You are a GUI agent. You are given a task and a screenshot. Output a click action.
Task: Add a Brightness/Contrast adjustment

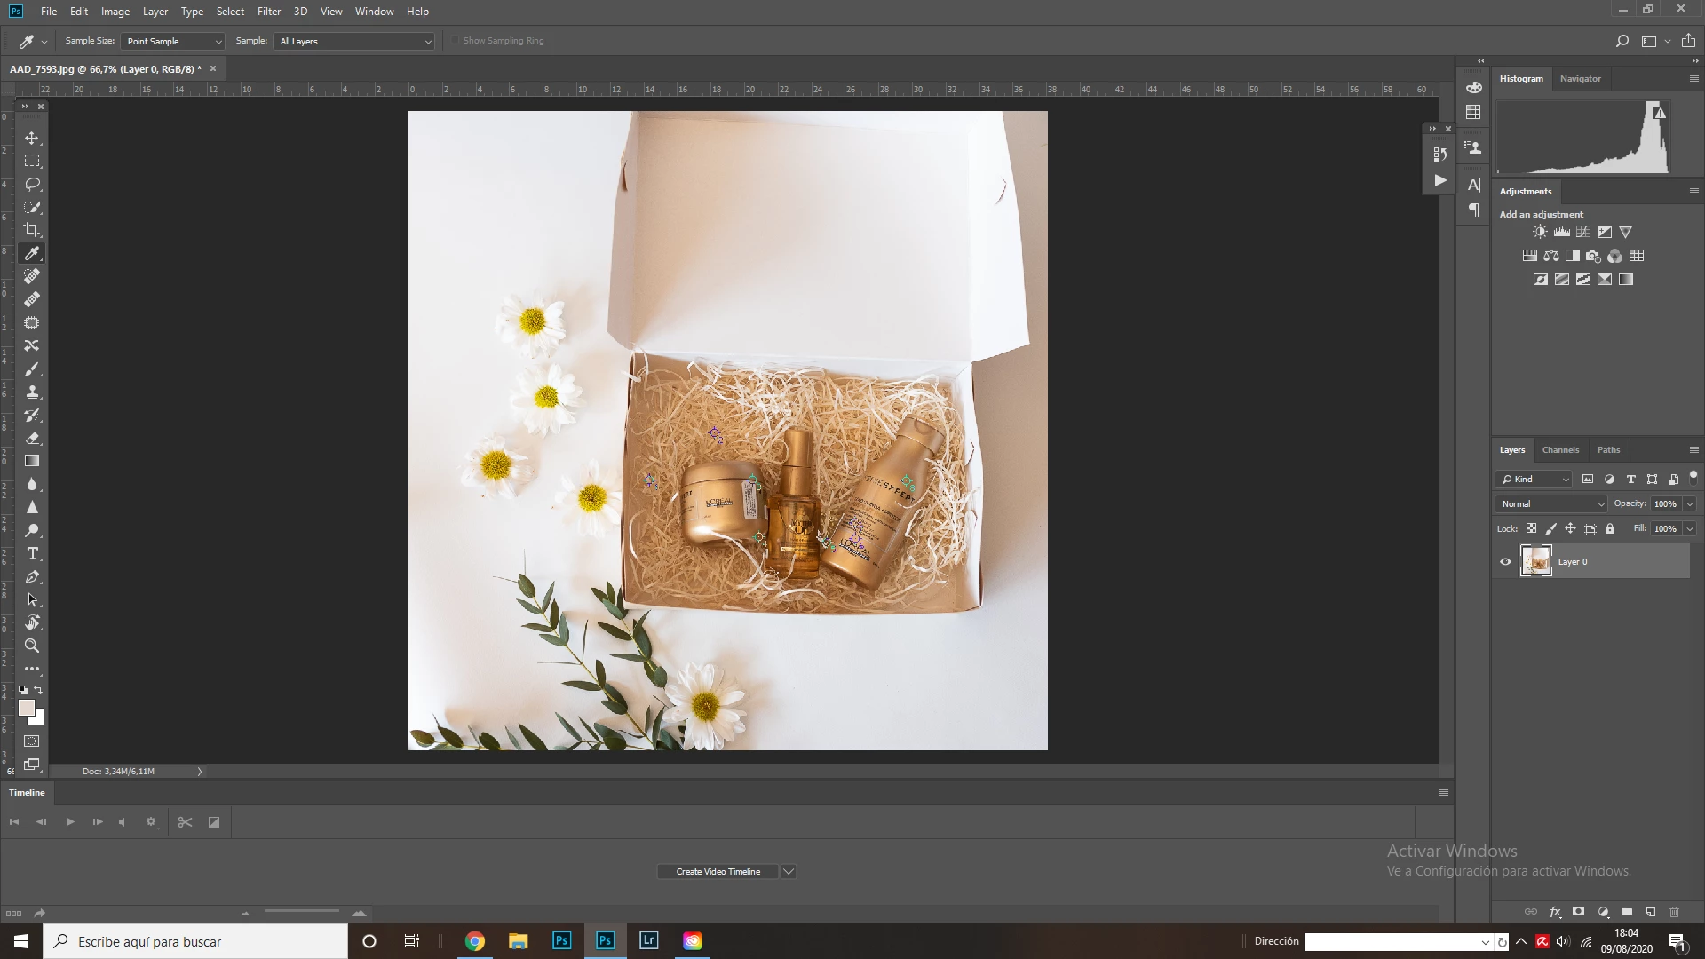(1540, 232)
